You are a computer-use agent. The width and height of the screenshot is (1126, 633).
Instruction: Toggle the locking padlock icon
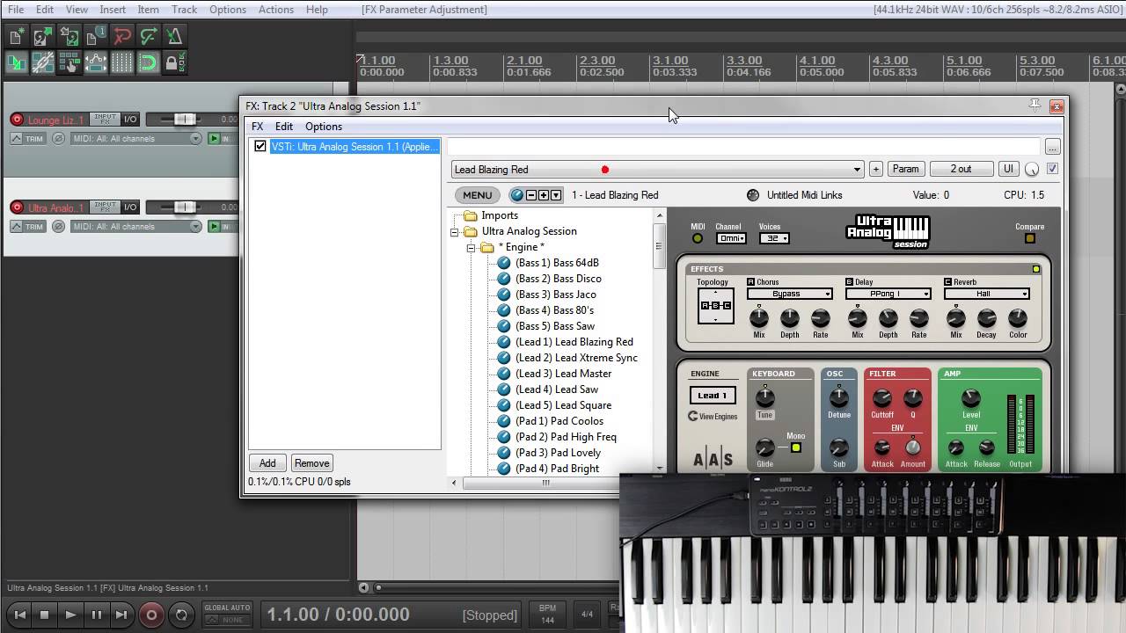[x=175, y=62]
